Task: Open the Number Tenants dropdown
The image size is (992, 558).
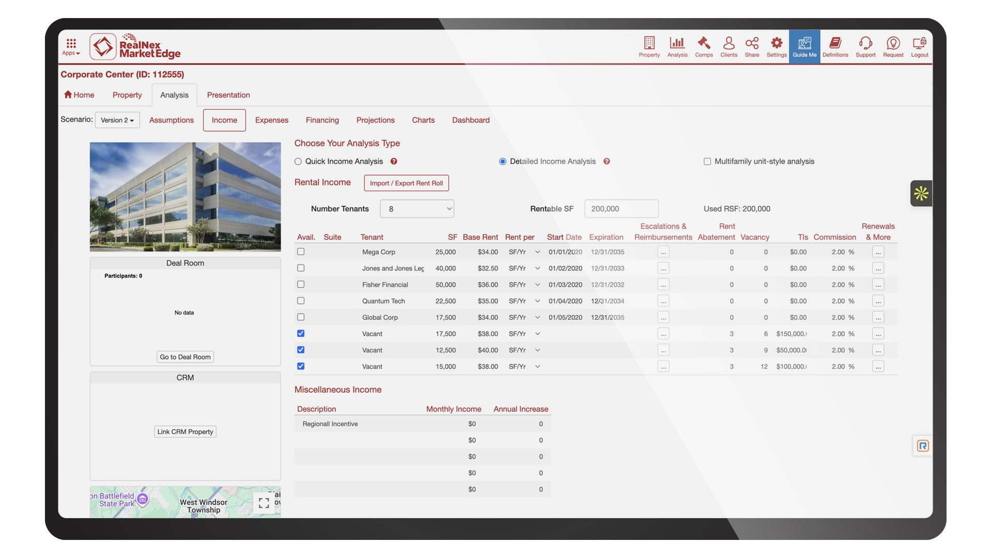Action: pyautogui.click(x=417, y=209)
